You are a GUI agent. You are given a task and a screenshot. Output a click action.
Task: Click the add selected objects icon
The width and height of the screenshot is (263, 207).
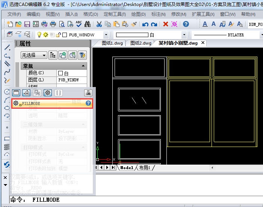point(63,55)
